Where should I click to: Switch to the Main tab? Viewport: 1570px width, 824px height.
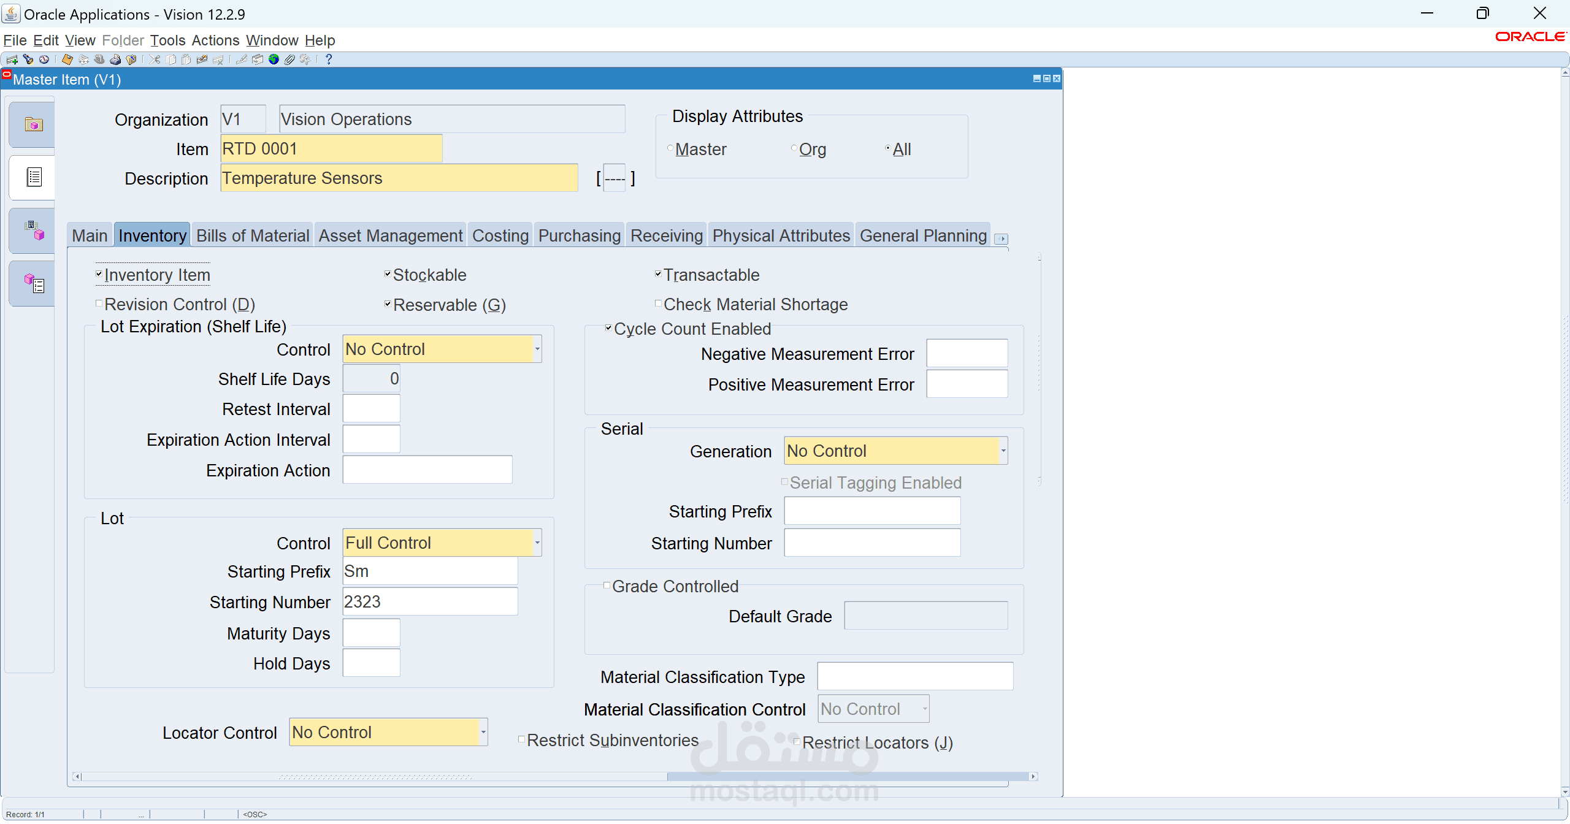pyautogui.click(x=90, y=235)
